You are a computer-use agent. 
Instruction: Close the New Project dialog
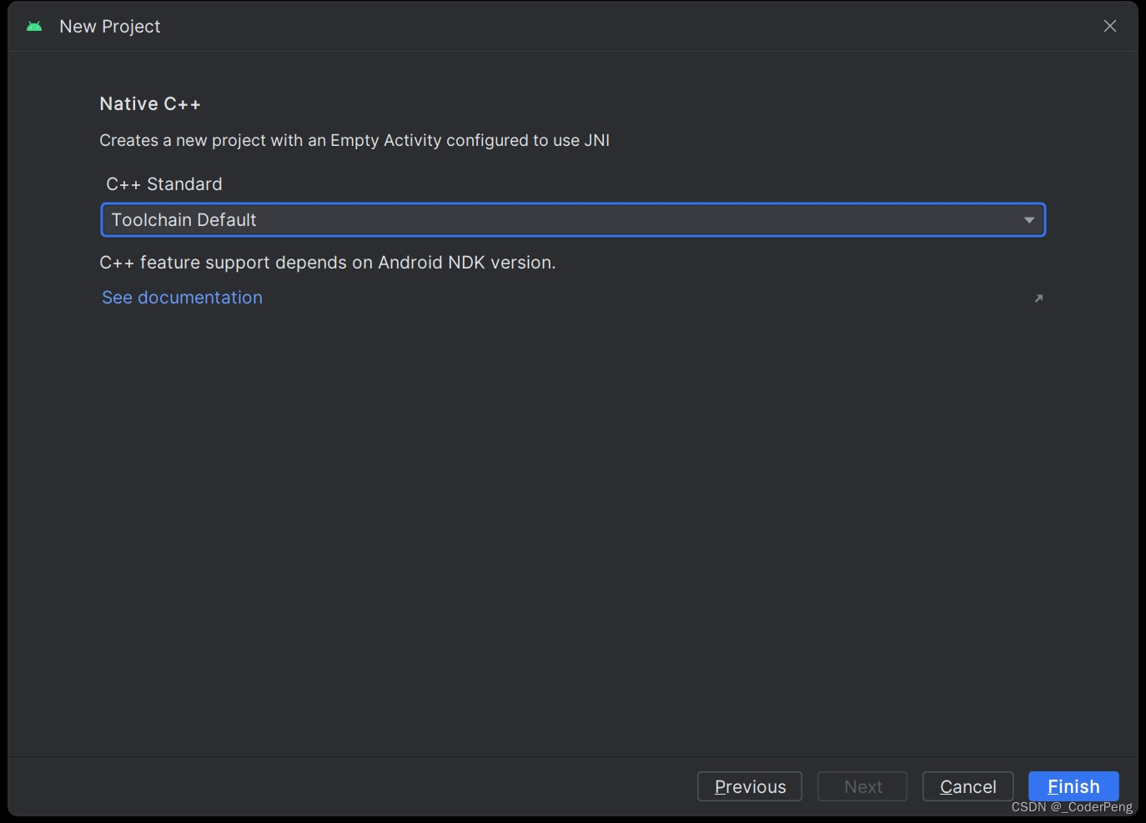1109,26
